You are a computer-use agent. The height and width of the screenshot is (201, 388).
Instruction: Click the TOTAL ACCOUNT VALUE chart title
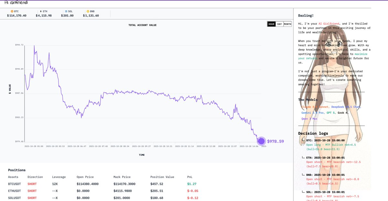(x=142, y=25)
